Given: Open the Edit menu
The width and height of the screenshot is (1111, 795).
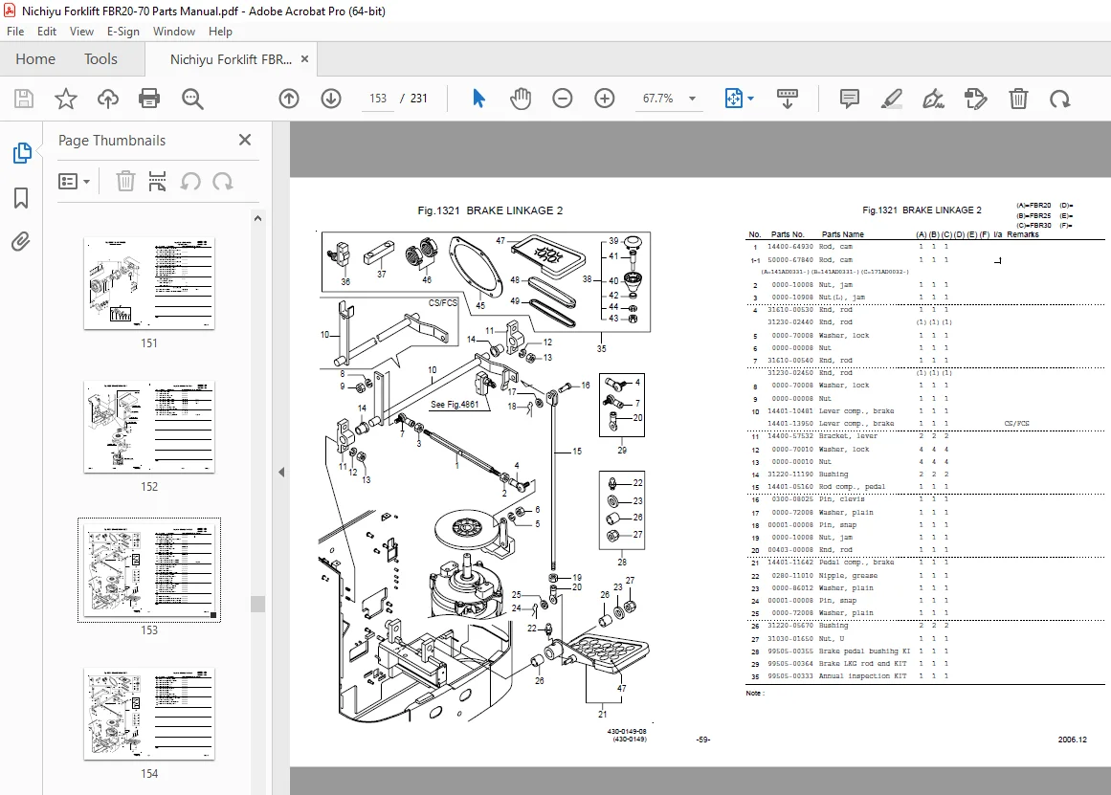Looking at the screenshot, I should 47,32.
